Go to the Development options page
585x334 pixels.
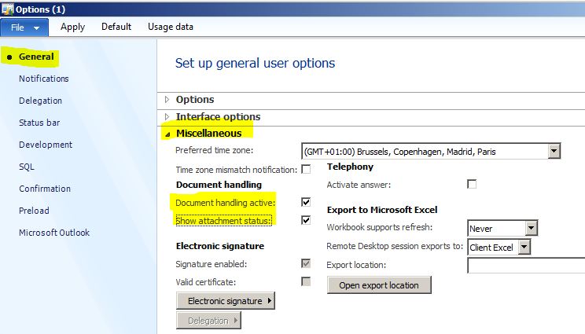click(46, 145)
